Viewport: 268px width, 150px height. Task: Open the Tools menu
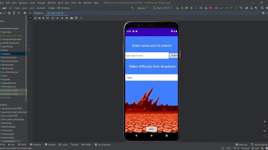click(74, 3)
